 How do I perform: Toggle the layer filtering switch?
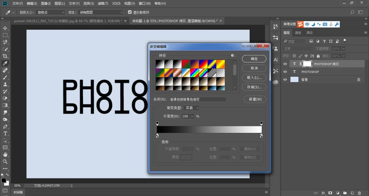tap(344, 41)
